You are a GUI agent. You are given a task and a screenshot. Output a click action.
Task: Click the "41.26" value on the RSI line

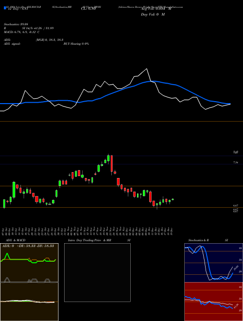pyautogui.click(x=236, y=306)
